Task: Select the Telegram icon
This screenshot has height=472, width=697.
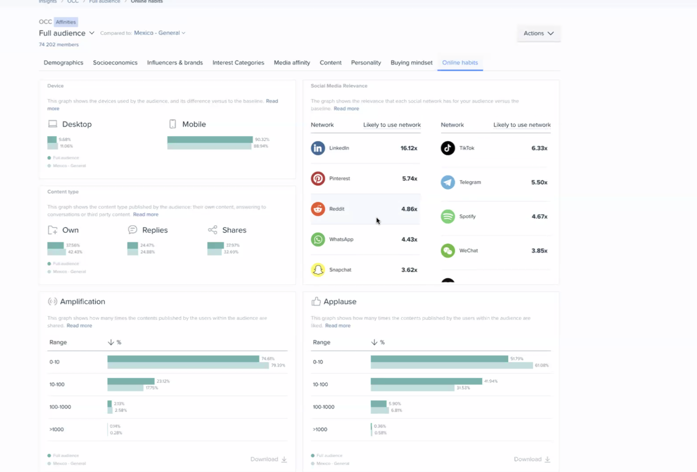Action: (448, 182)
